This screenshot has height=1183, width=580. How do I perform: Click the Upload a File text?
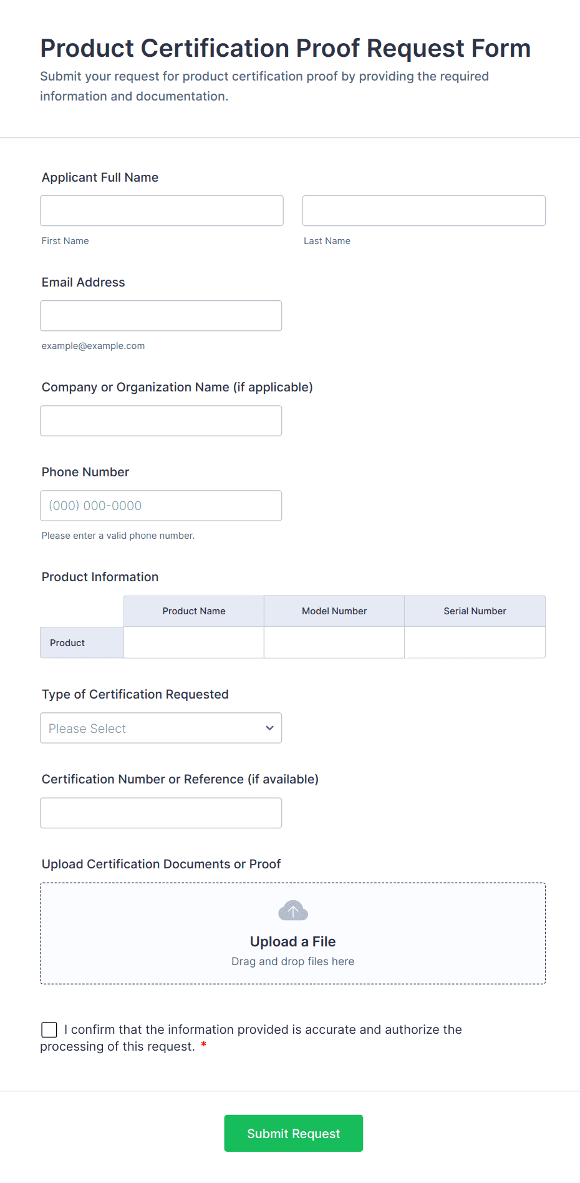click(292, 941)
